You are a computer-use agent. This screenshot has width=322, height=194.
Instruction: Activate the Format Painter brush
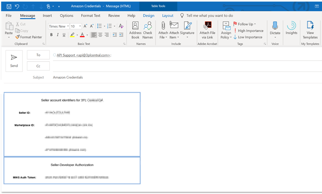[x=29, y=37]
